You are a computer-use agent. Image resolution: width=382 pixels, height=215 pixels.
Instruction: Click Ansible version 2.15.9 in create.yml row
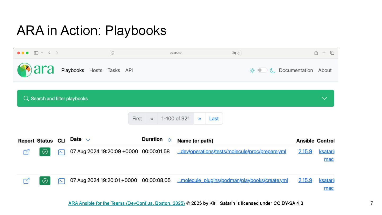click(x=305, y=180)
